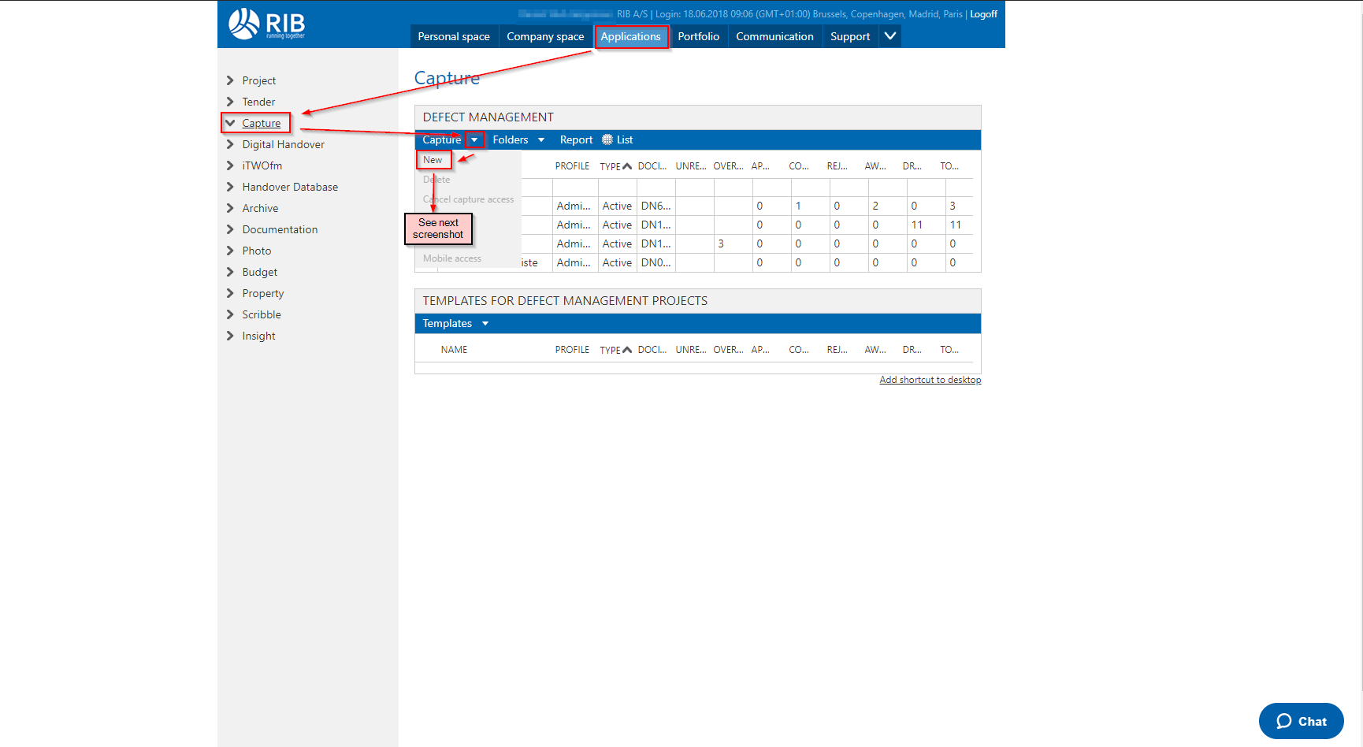Choose New from the Capture menu
1363x747 pixels.
pyautogui.click(x=433, y=160)
